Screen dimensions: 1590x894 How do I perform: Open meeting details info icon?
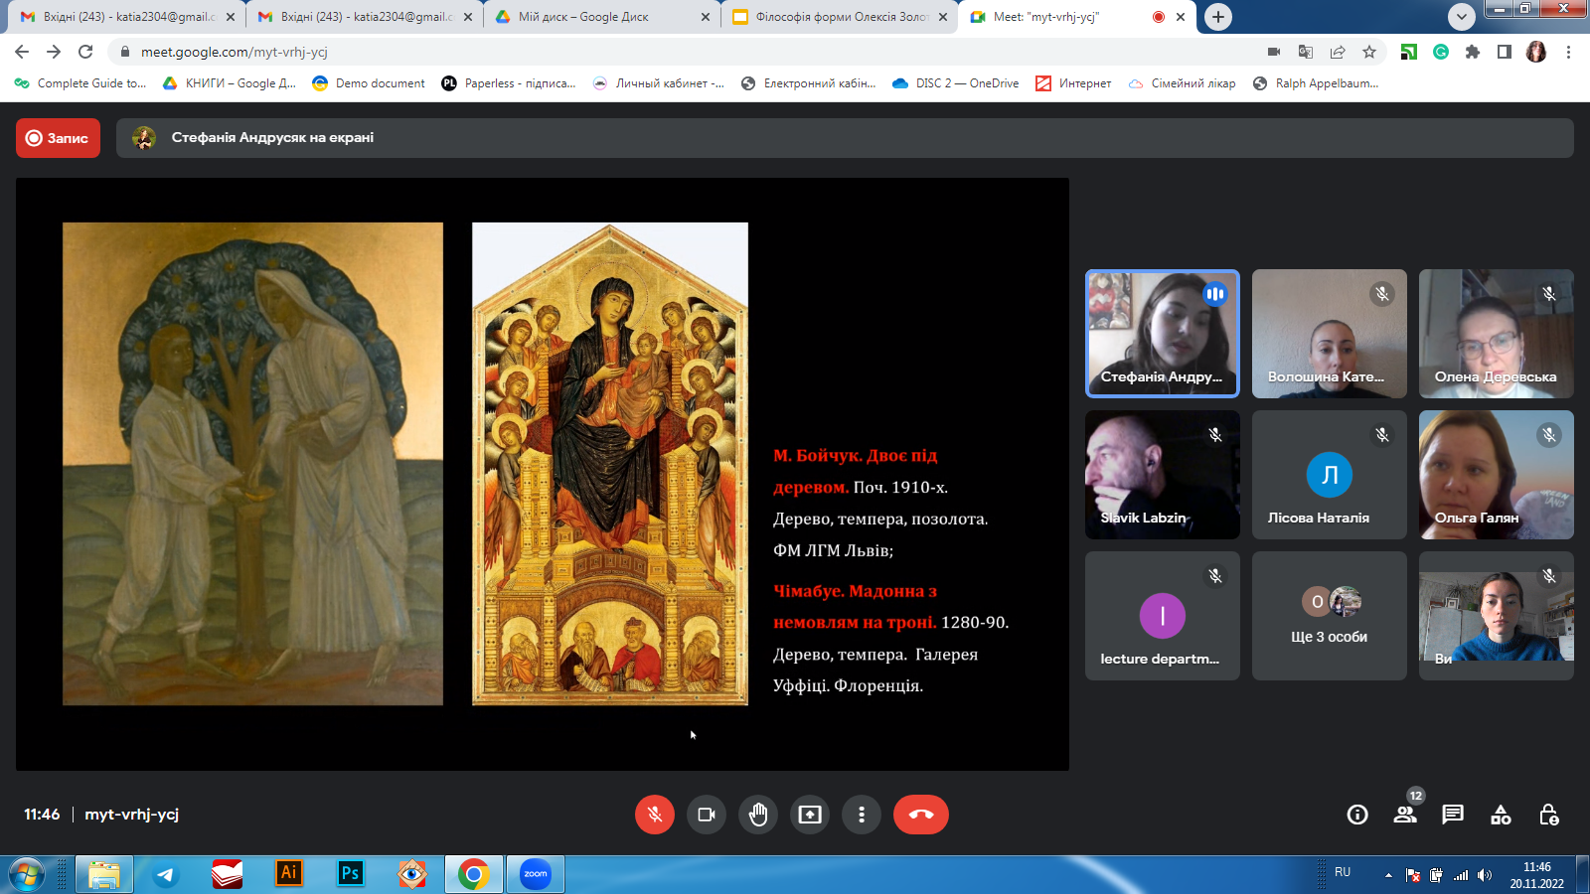point(1357,815)
